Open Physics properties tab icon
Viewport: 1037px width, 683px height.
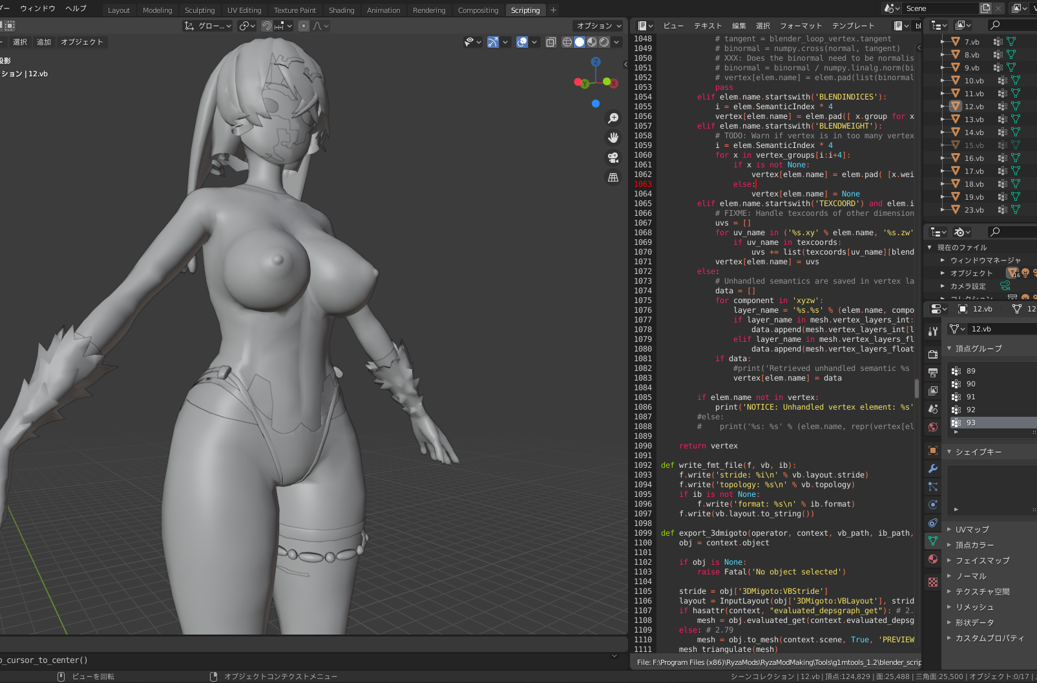932,505
